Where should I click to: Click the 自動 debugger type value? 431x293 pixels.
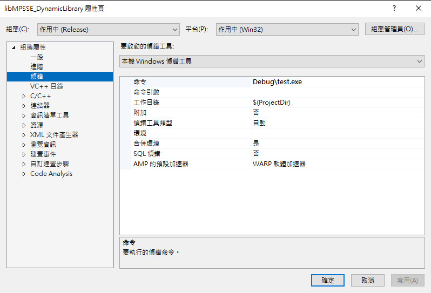point(259,122)
